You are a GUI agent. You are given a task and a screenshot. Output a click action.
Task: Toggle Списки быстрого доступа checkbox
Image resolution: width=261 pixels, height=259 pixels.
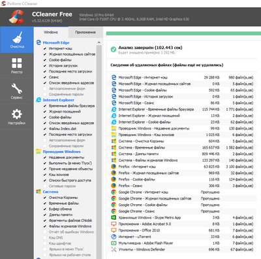click(x=45, y=181)
